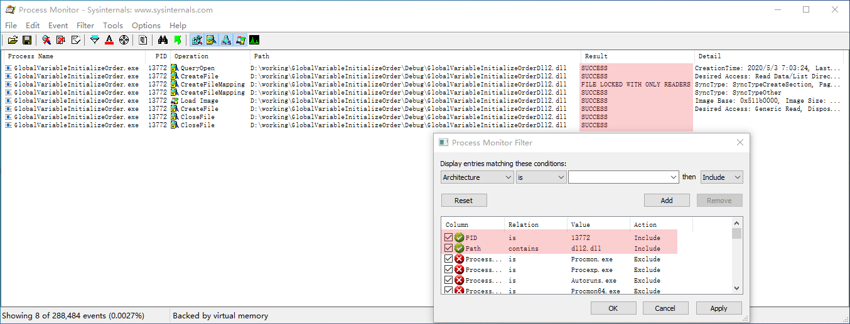
Task: Open Filter dialog via the funnel icon
Action: coord(95,40)
